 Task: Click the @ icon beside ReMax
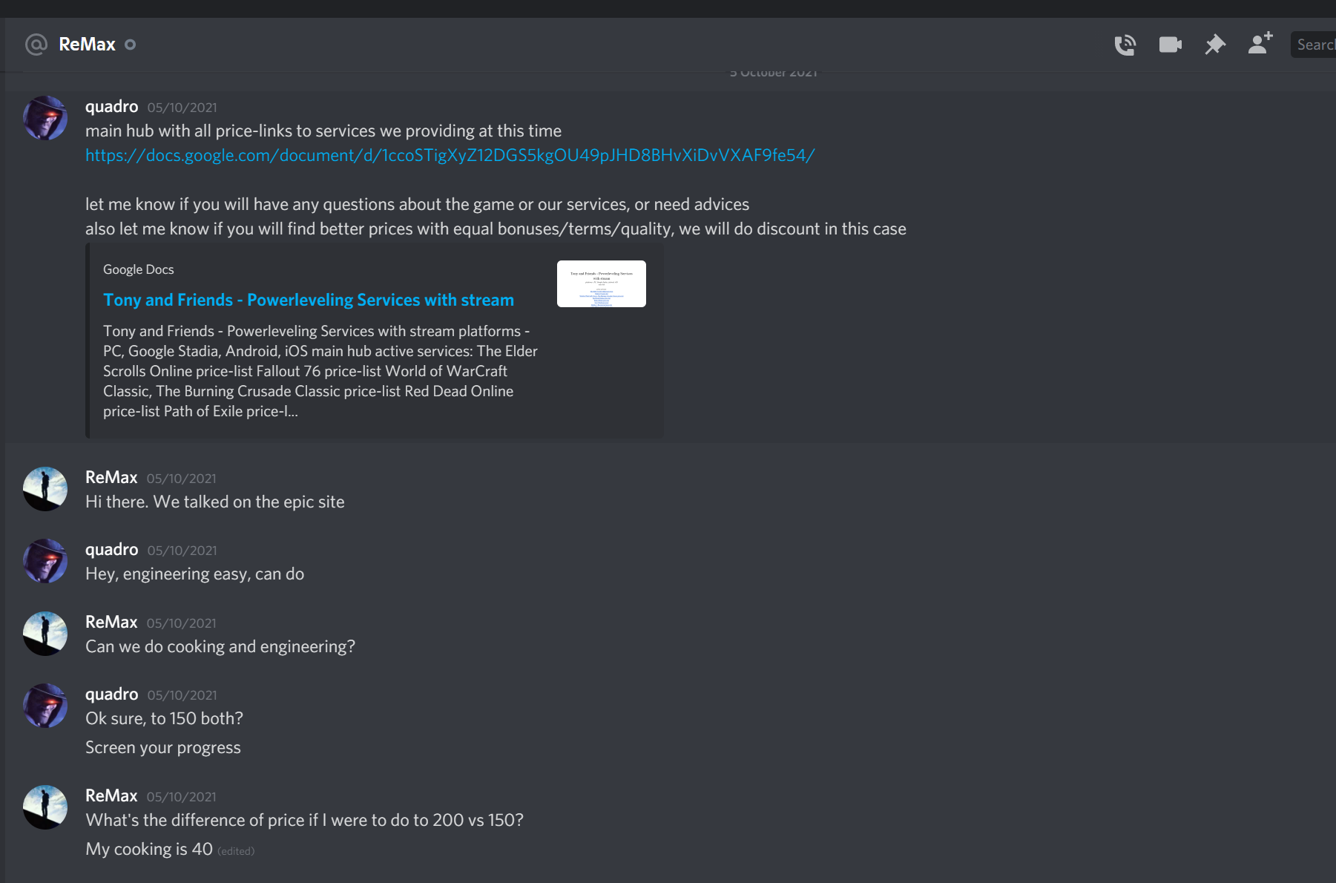36,45
